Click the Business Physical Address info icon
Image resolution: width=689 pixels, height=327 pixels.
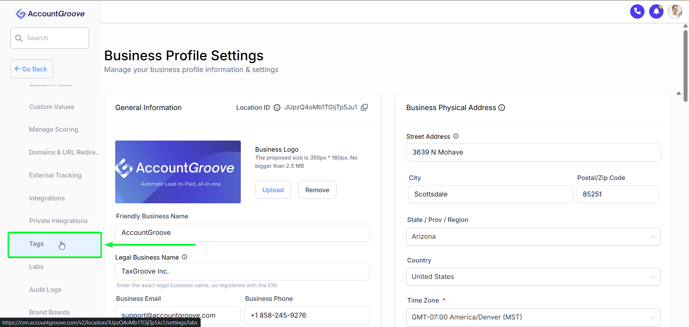click(x=502, y=108)
